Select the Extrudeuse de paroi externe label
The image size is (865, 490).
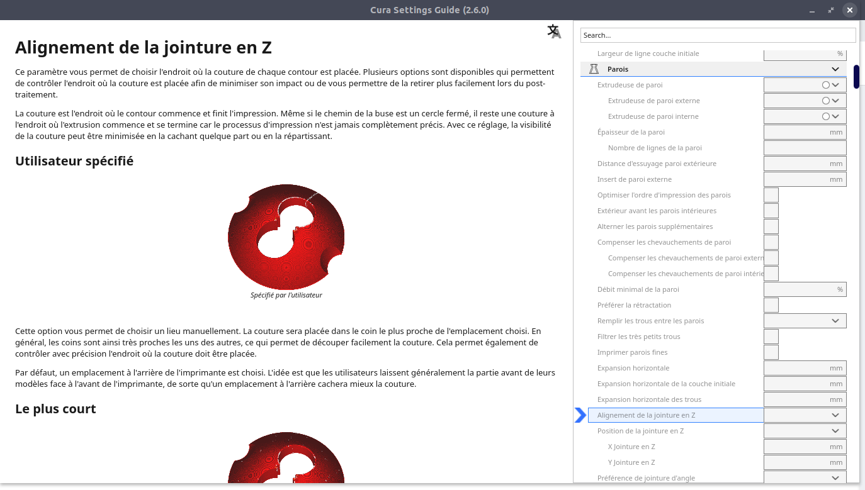tap(653, 101)
